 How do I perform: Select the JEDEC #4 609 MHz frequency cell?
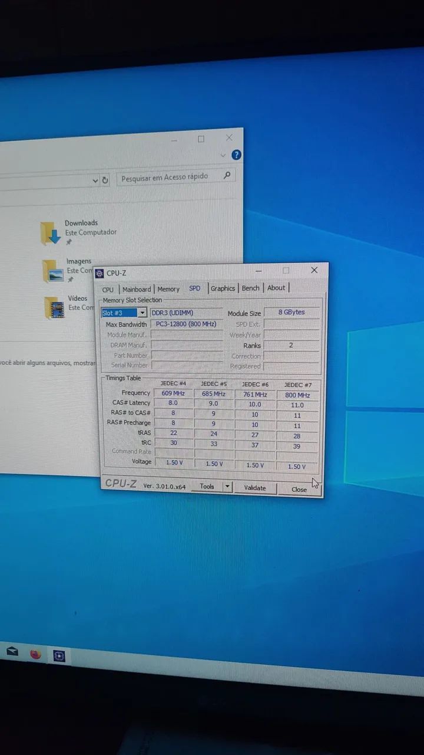tap(174, 393)
